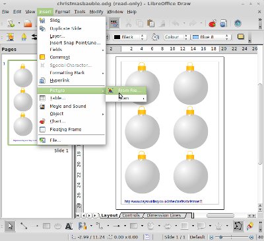Screen dimensions: 264x241
Task: Choose Duplicate Slide from Insert menu
Action: [x=71, y=28]
